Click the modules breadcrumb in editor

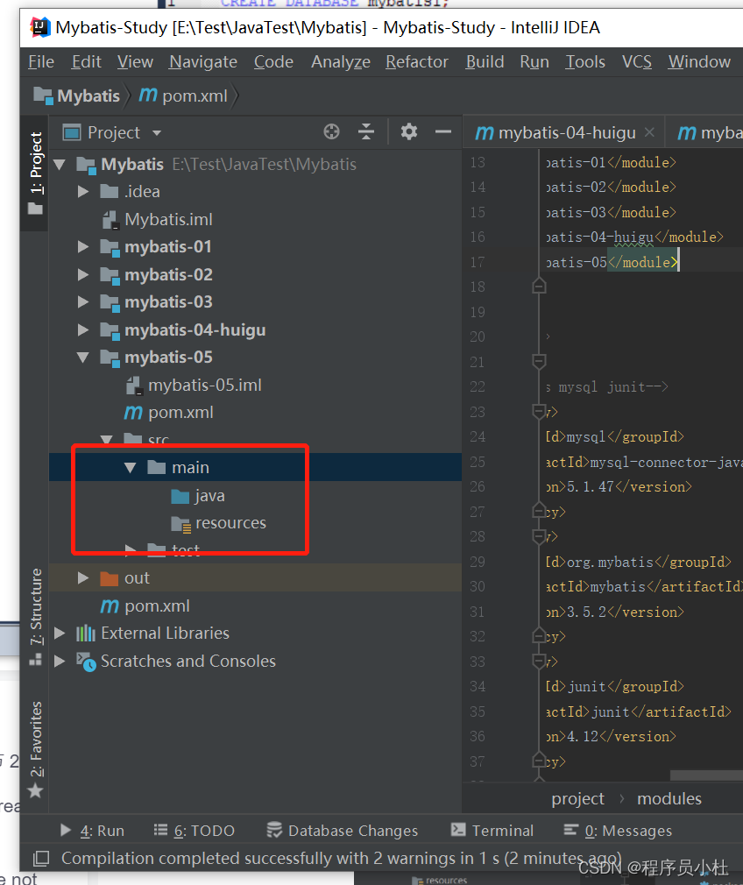coord(669,799)
